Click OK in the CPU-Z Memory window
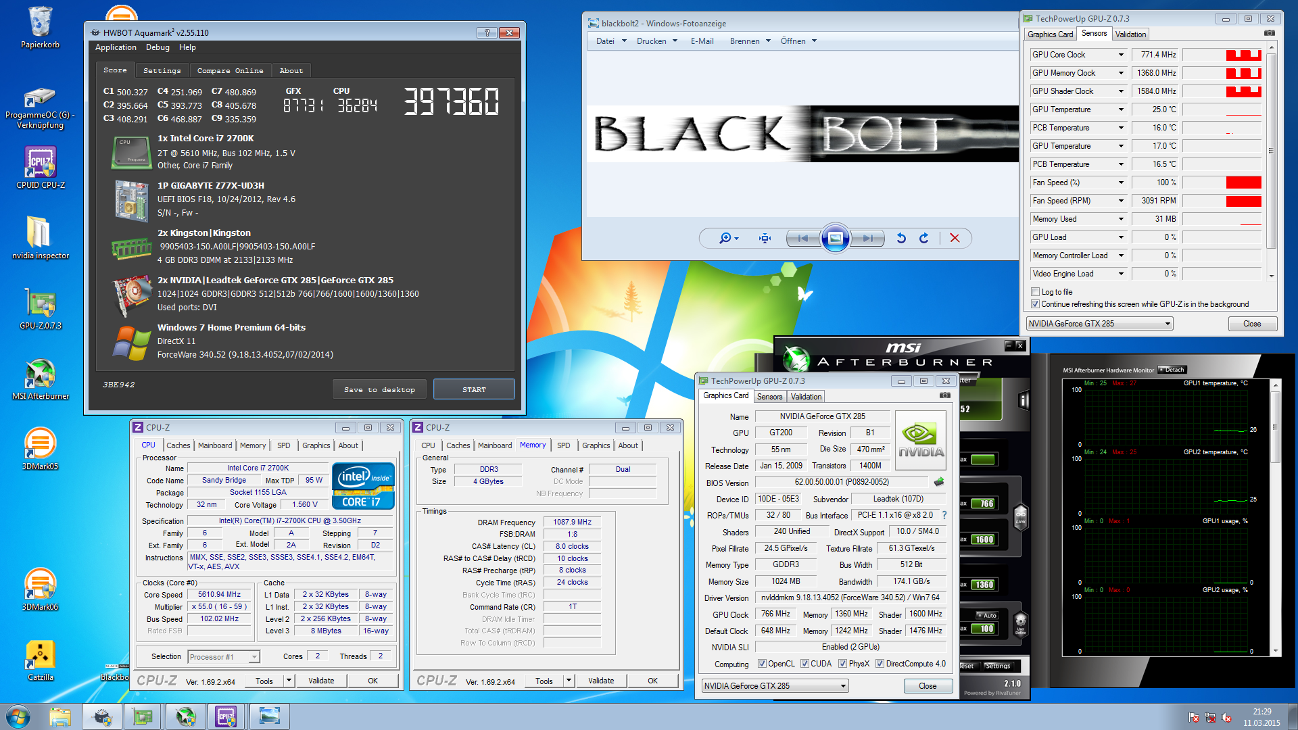The image size is (1298, 730). [652, 681]
